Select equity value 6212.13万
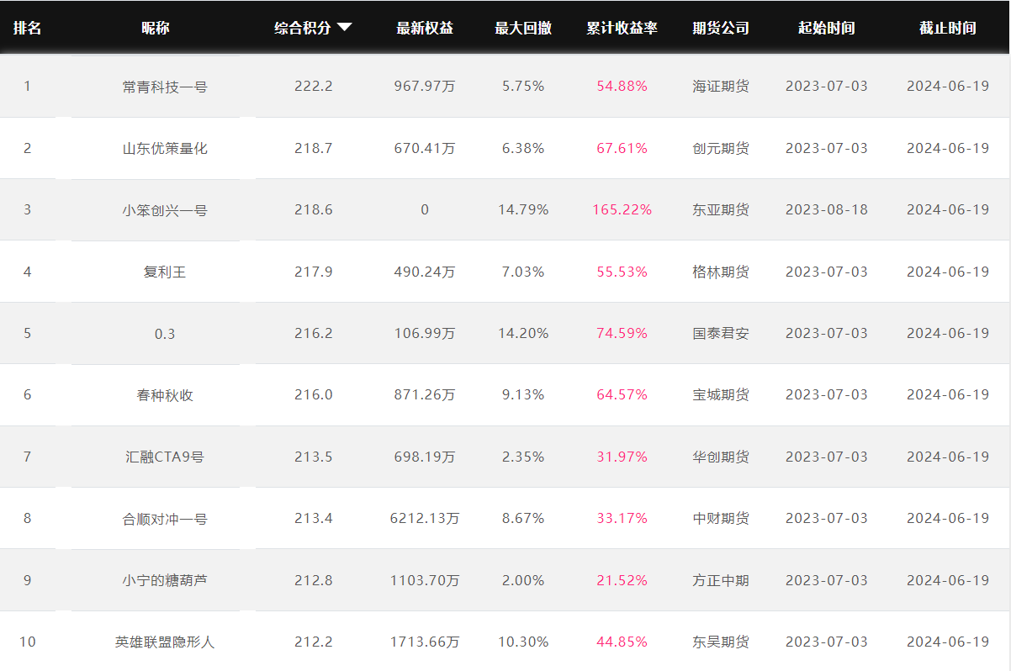 (x=425, y=518)
